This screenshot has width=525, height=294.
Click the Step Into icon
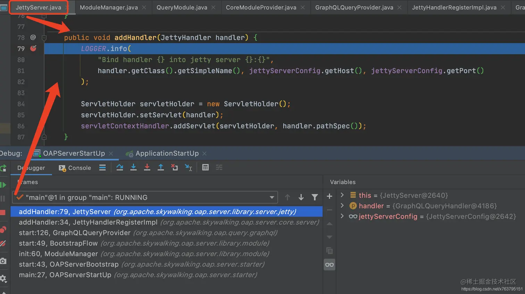[x=133, y=168]
